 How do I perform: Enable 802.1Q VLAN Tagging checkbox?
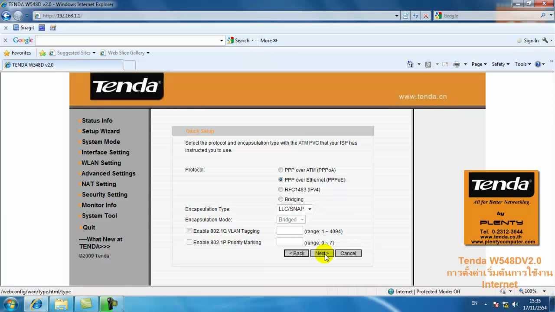click(x=189, y=231)
